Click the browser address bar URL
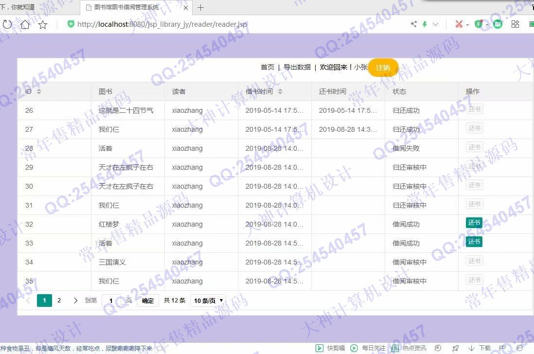The image size is (534, 354). (x=162, y=24)
